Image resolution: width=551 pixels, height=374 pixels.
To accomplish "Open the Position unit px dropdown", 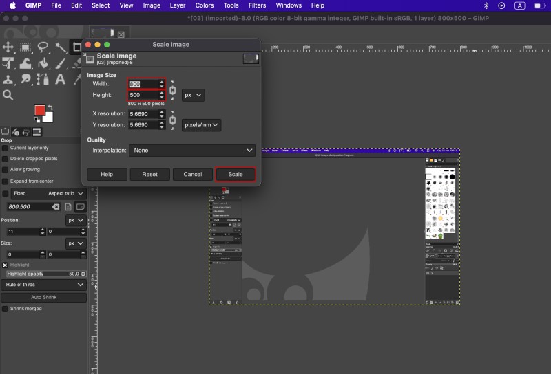I will pyautogui.click(x=76, y=220).
